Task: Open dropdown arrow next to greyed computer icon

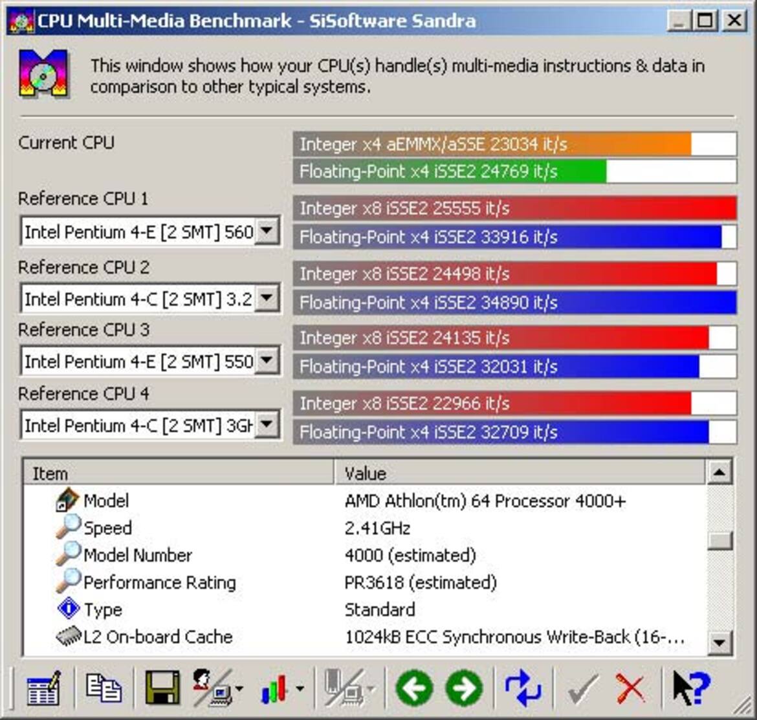Action: pyautogui.click(x=371, y=689)
